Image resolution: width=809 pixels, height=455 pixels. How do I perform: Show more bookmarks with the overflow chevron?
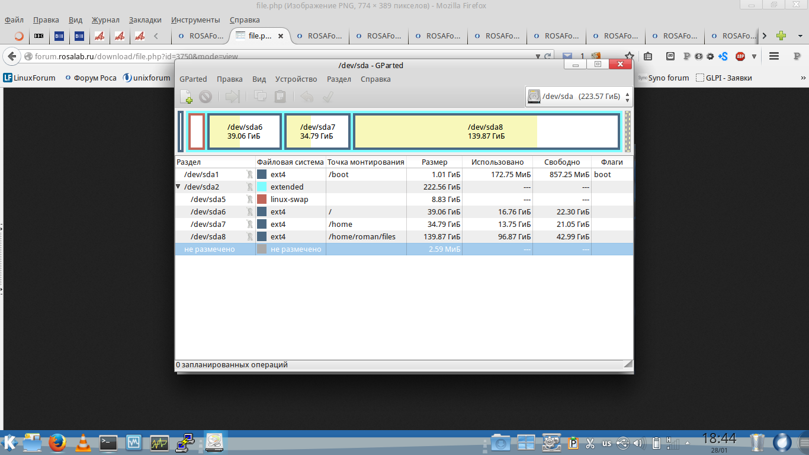(803, 78)
